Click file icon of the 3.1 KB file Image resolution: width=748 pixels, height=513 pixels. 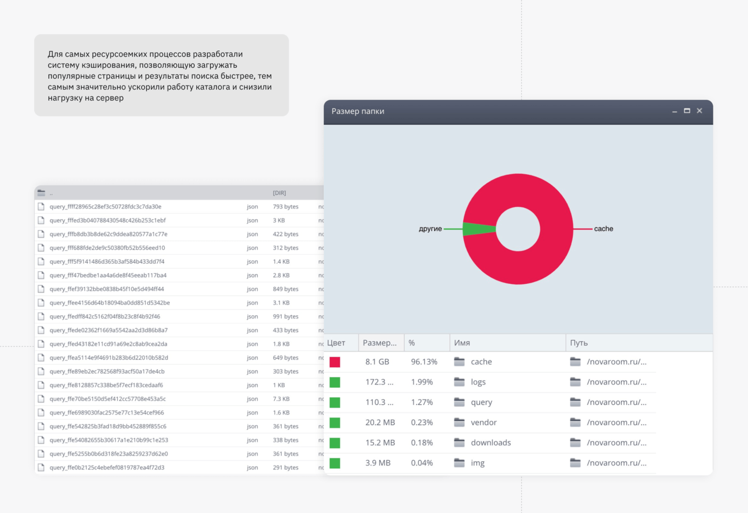[41, 303]
